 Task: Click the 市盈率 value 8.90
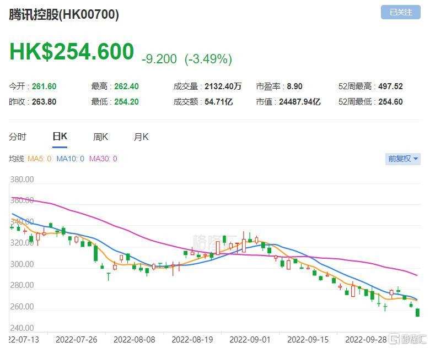[294, 86]
